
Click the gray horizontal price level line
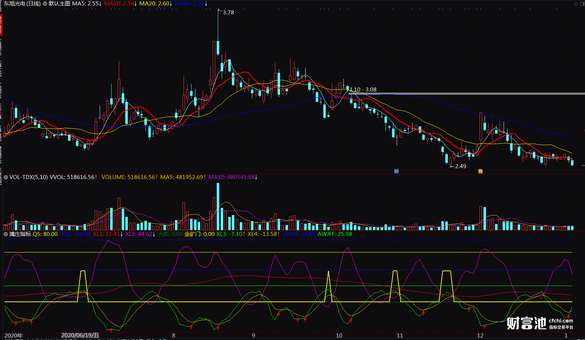[x=467, y=94]
